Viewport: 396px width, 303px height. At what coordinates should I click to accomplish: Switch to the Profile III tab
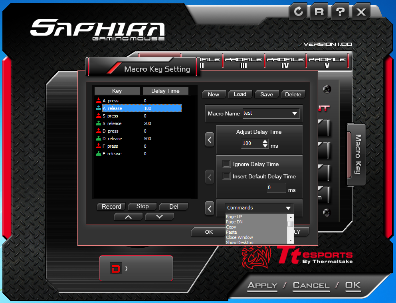click(244, 62)
